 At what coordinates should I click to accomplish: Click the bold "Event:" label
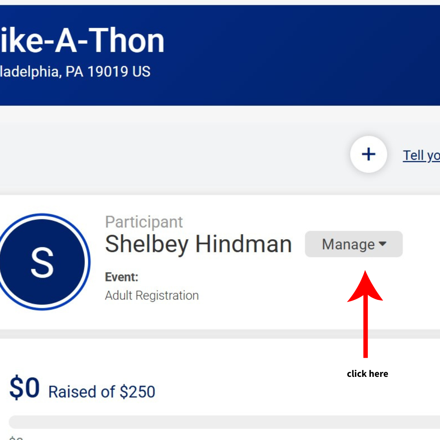(121, 277)
